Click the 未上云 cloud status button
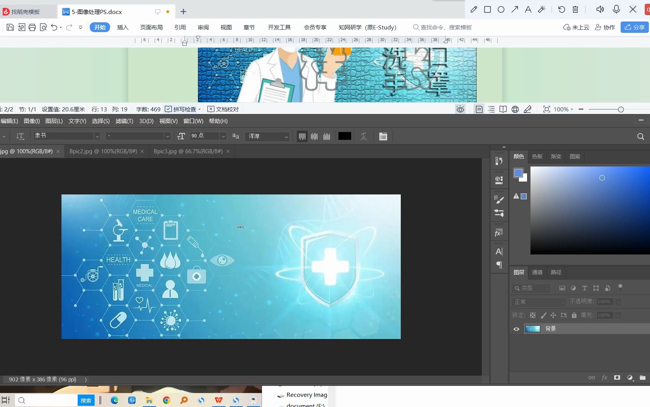Viewport: 650px width, 407px height. point(576,27)
